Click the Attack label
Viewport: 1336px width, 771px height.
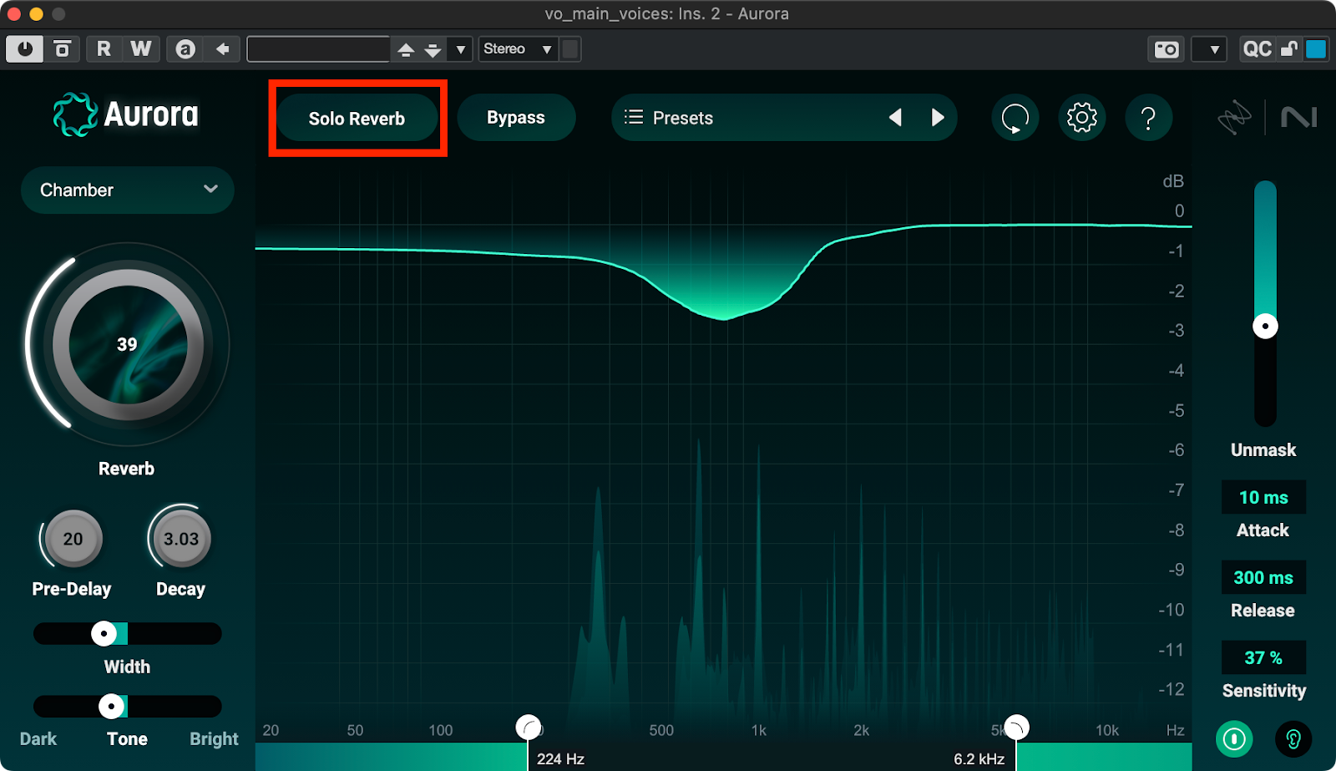point(1263,530)
